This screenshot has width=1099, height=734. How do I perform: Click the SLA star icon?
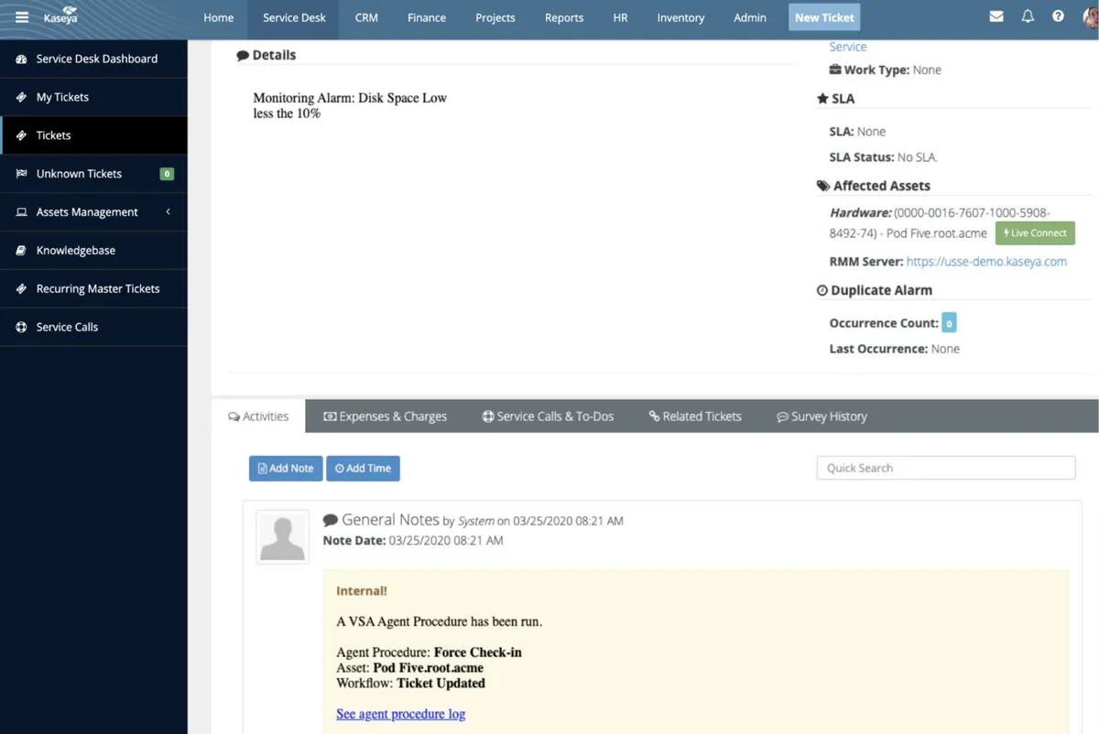822,98
